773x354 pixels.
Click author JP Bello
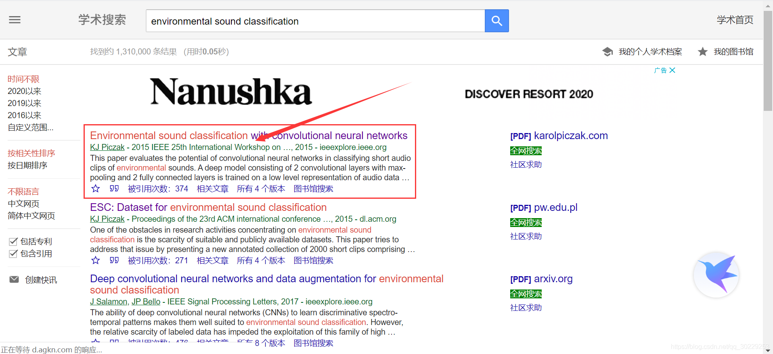point(146,302)
